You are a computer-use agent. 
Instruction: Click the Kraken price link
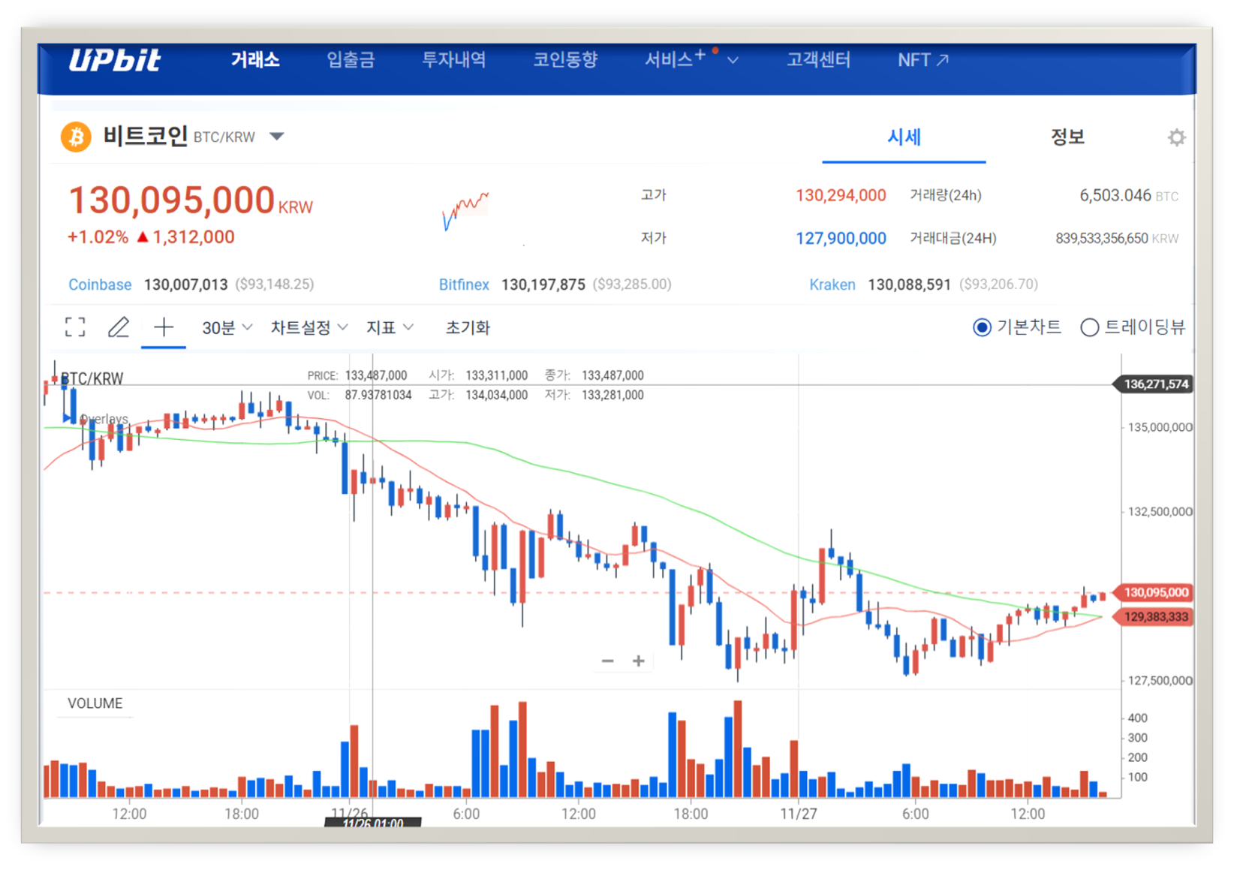pos(832,284)
